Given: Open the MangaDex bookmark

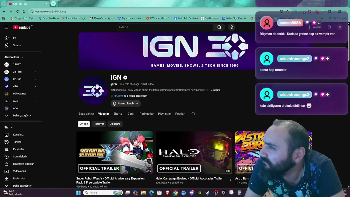Looking at the screenshot, I should pyautogui.click(x=102, y=18).
